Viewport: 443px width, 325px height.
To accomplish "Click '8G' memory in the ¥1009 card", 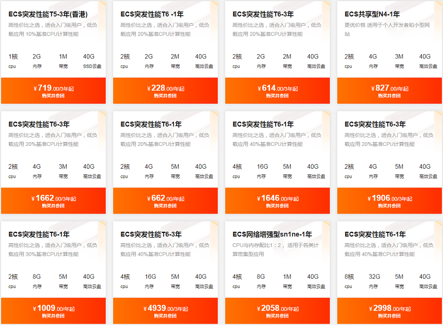I will [36, 277].
